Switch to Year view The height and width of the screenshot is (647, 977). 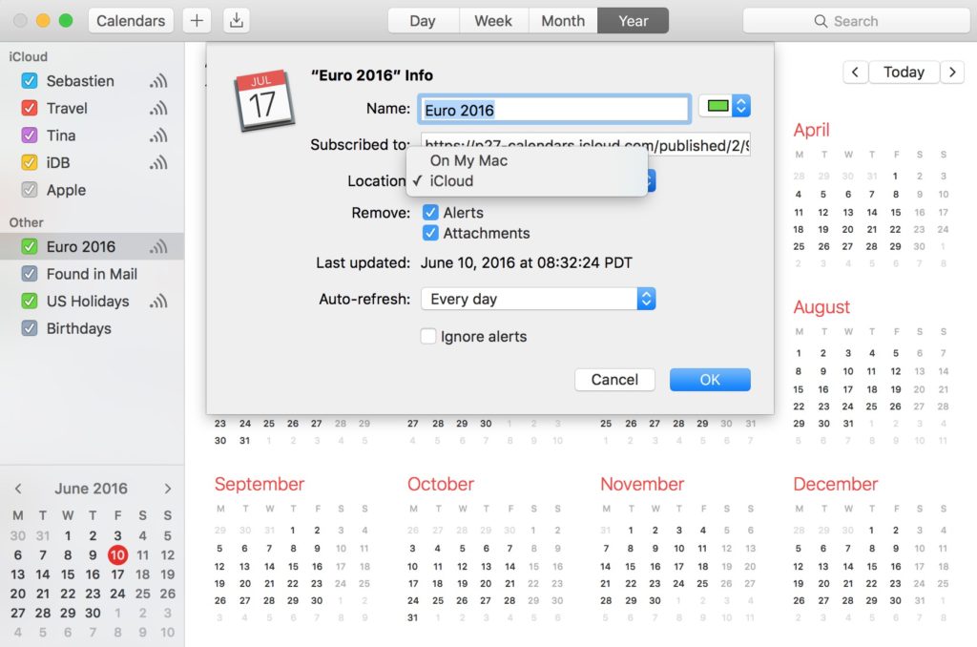[634, 21]
